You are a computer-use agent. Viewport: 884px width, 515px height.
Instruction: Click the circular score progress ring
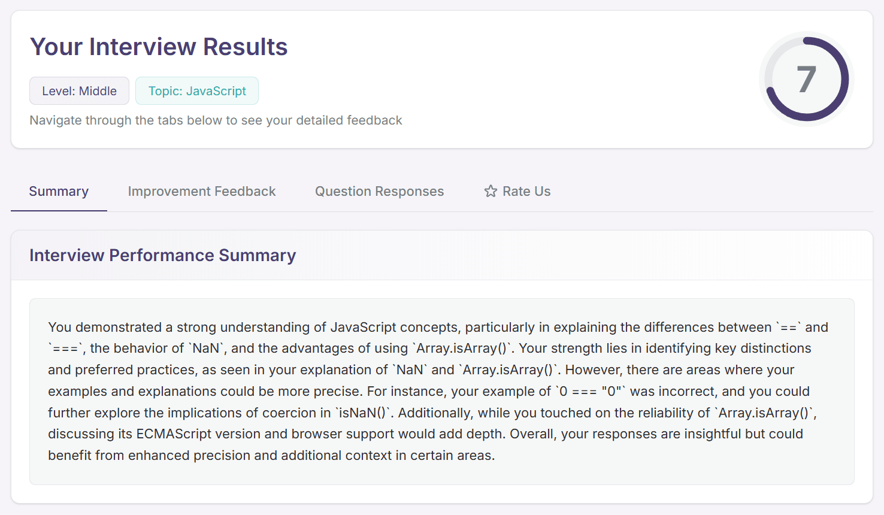pyautogui.click(x=807, y=79)
